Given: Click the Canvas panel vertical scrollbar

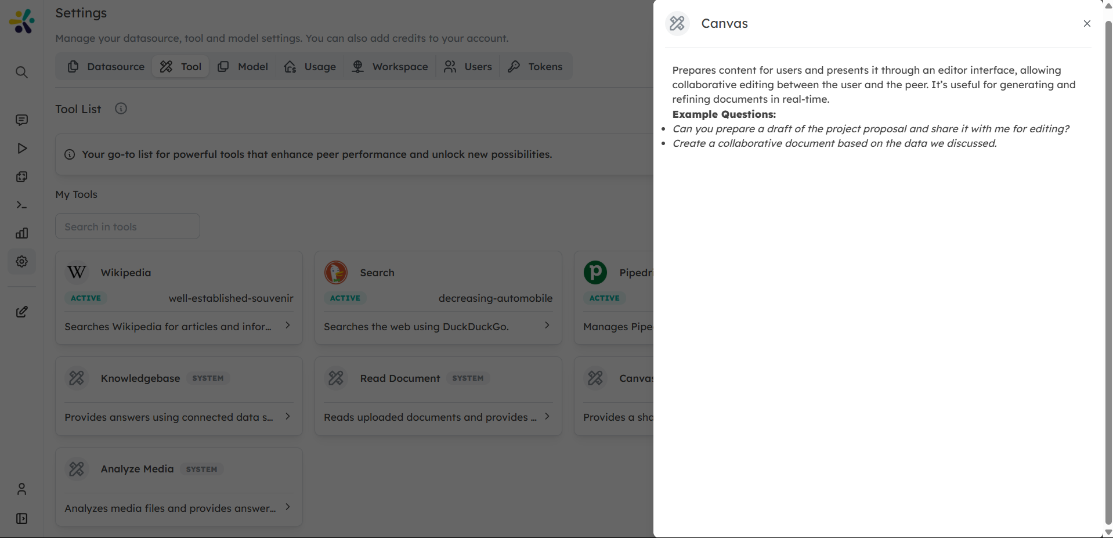Looking at the screenshot, I should pyautogui.click(x=1108, y=267).
